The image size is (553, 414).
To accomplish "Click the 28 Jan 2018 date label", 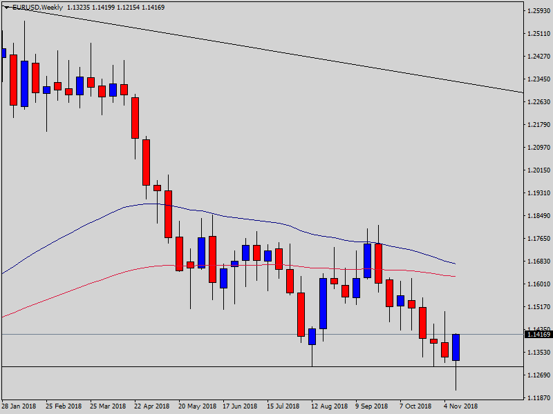I will point(19,406).
